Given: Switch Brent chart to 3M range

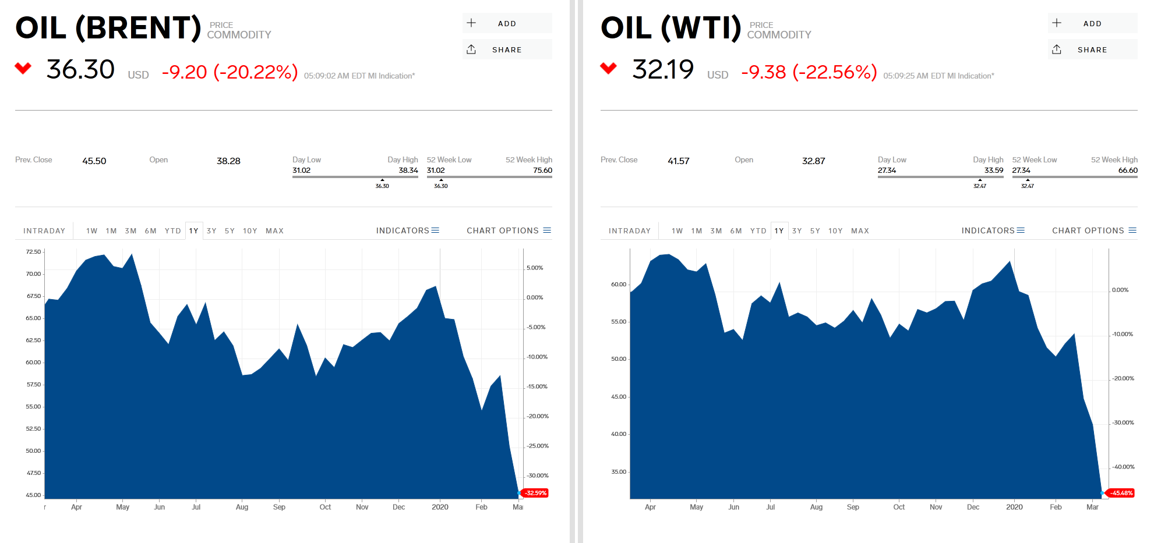Looking at the screenshot, I should (x=130, y=231).
